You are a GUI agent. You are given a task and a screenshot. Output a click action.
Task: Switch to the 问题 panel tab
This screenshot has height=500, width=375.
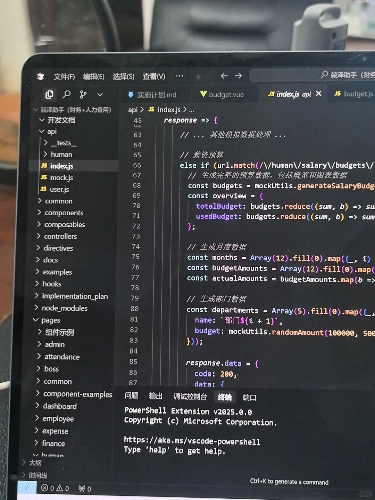[x=132, y=395]
